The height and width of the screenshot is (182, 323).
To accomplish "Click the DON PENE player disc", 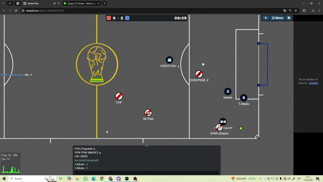I will click(x=199, y=74).
